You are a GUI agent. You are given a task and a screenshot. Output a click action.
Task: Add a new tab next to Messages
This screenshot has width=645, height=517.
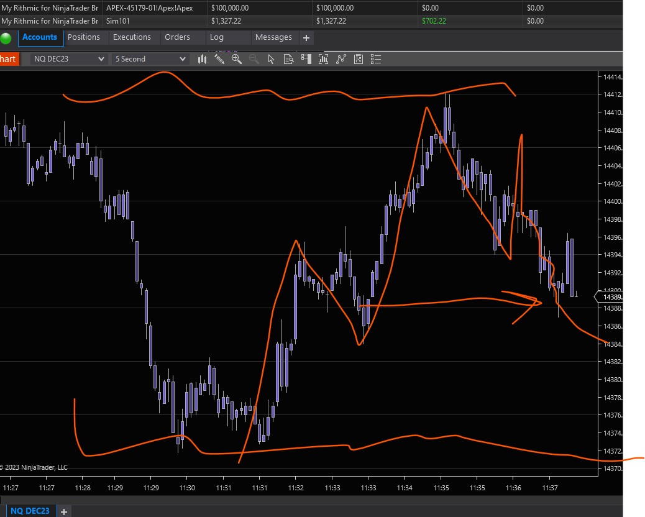click(x=306, y=38)
